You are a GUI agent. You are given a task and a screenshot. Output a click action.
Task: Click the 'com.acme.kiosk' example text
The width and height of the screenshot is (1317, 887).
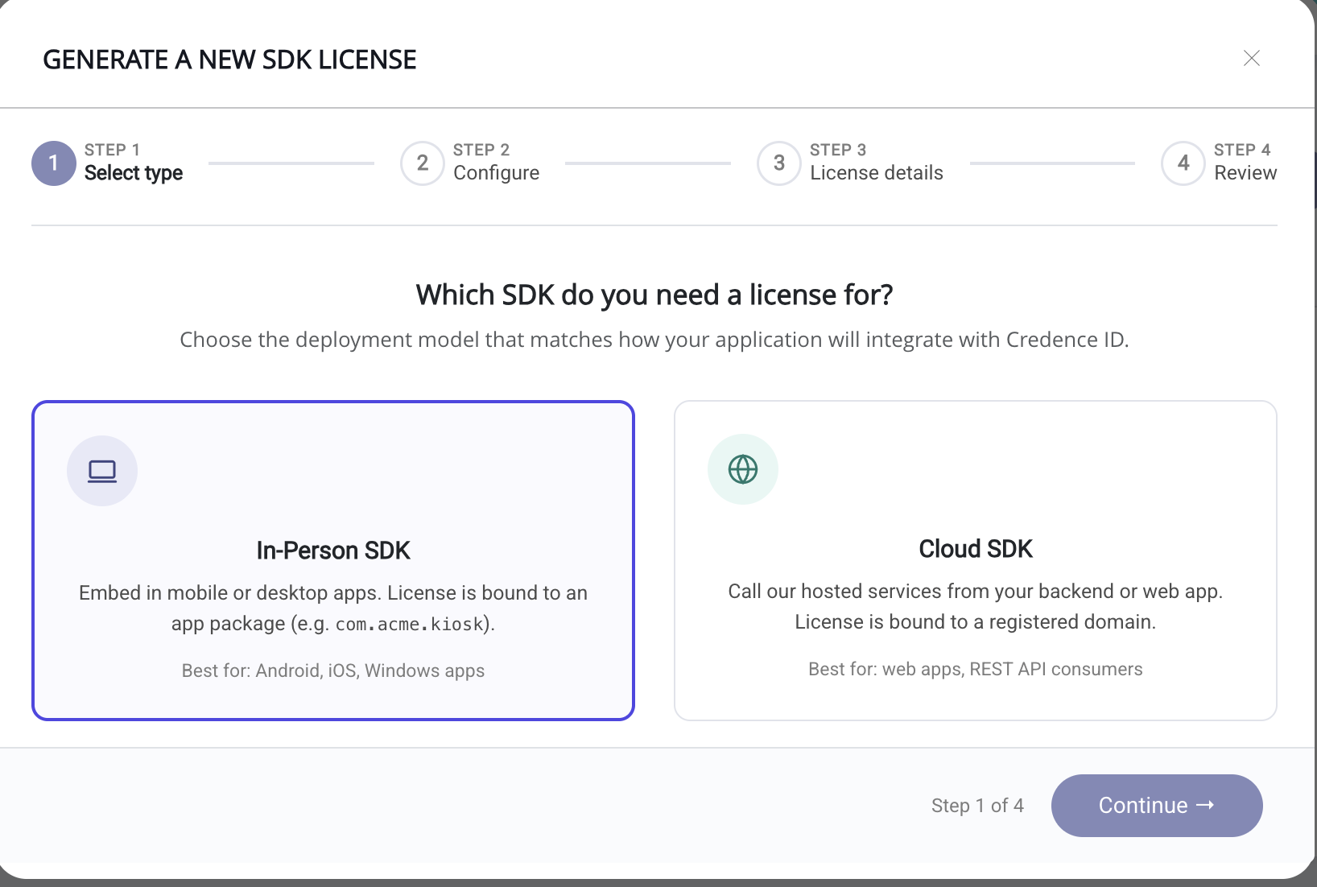point(409,624)
